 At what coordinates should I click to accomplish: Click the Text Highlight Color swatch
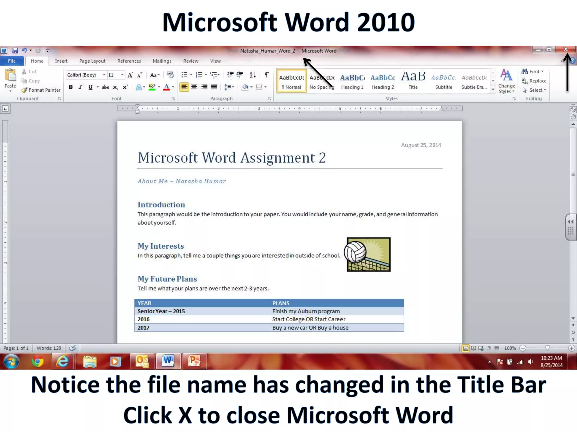click(x=152, y=87)
